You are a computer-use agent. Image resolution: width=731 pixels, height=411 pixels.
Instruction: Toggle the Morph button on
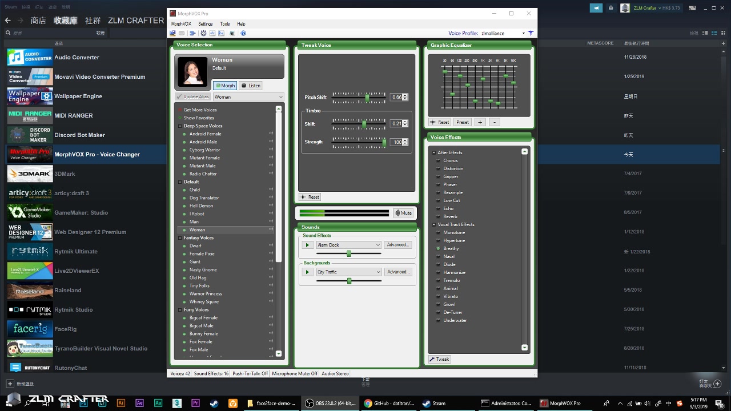pyautogui.click(x=225, y=86)
